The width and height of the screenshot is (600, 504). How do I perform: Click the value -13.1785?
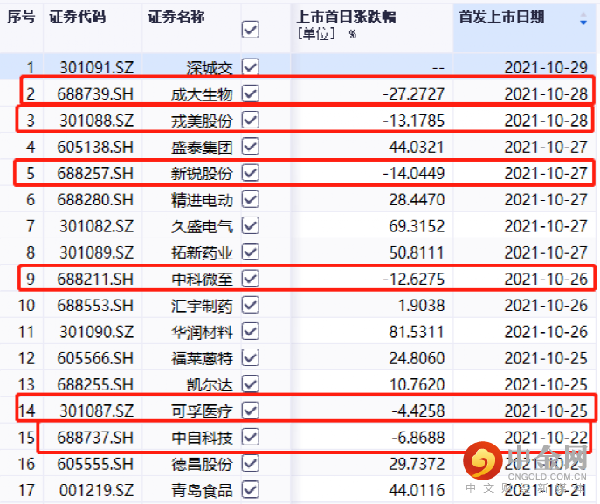coord(414,121)
